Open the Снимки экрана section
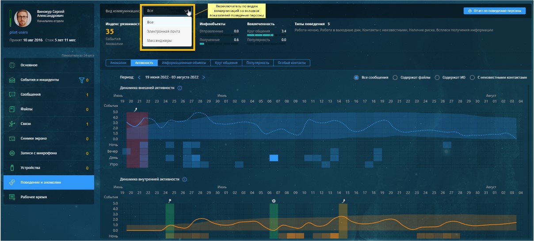Image resolution: width=534 pixels, height=241 pixels. (49, 139)
